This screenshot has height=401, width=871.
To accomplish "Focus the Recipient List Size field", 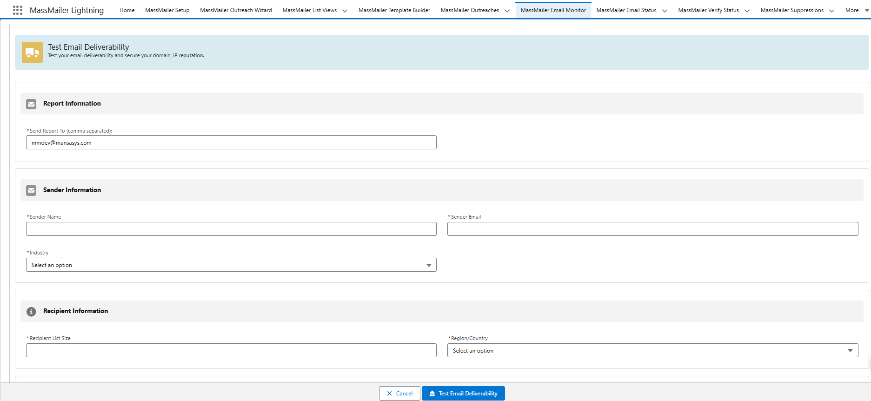I will pos(231,350).
